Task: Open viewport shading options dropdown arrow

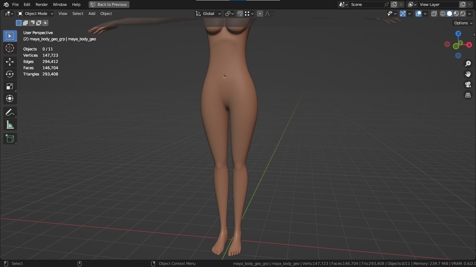Action: coord(469,14)
